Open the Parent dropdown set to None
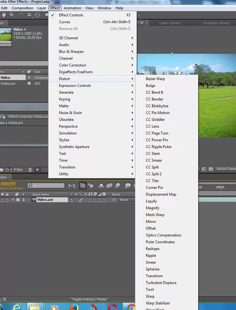Screen dimensions: 236x310 125,200
